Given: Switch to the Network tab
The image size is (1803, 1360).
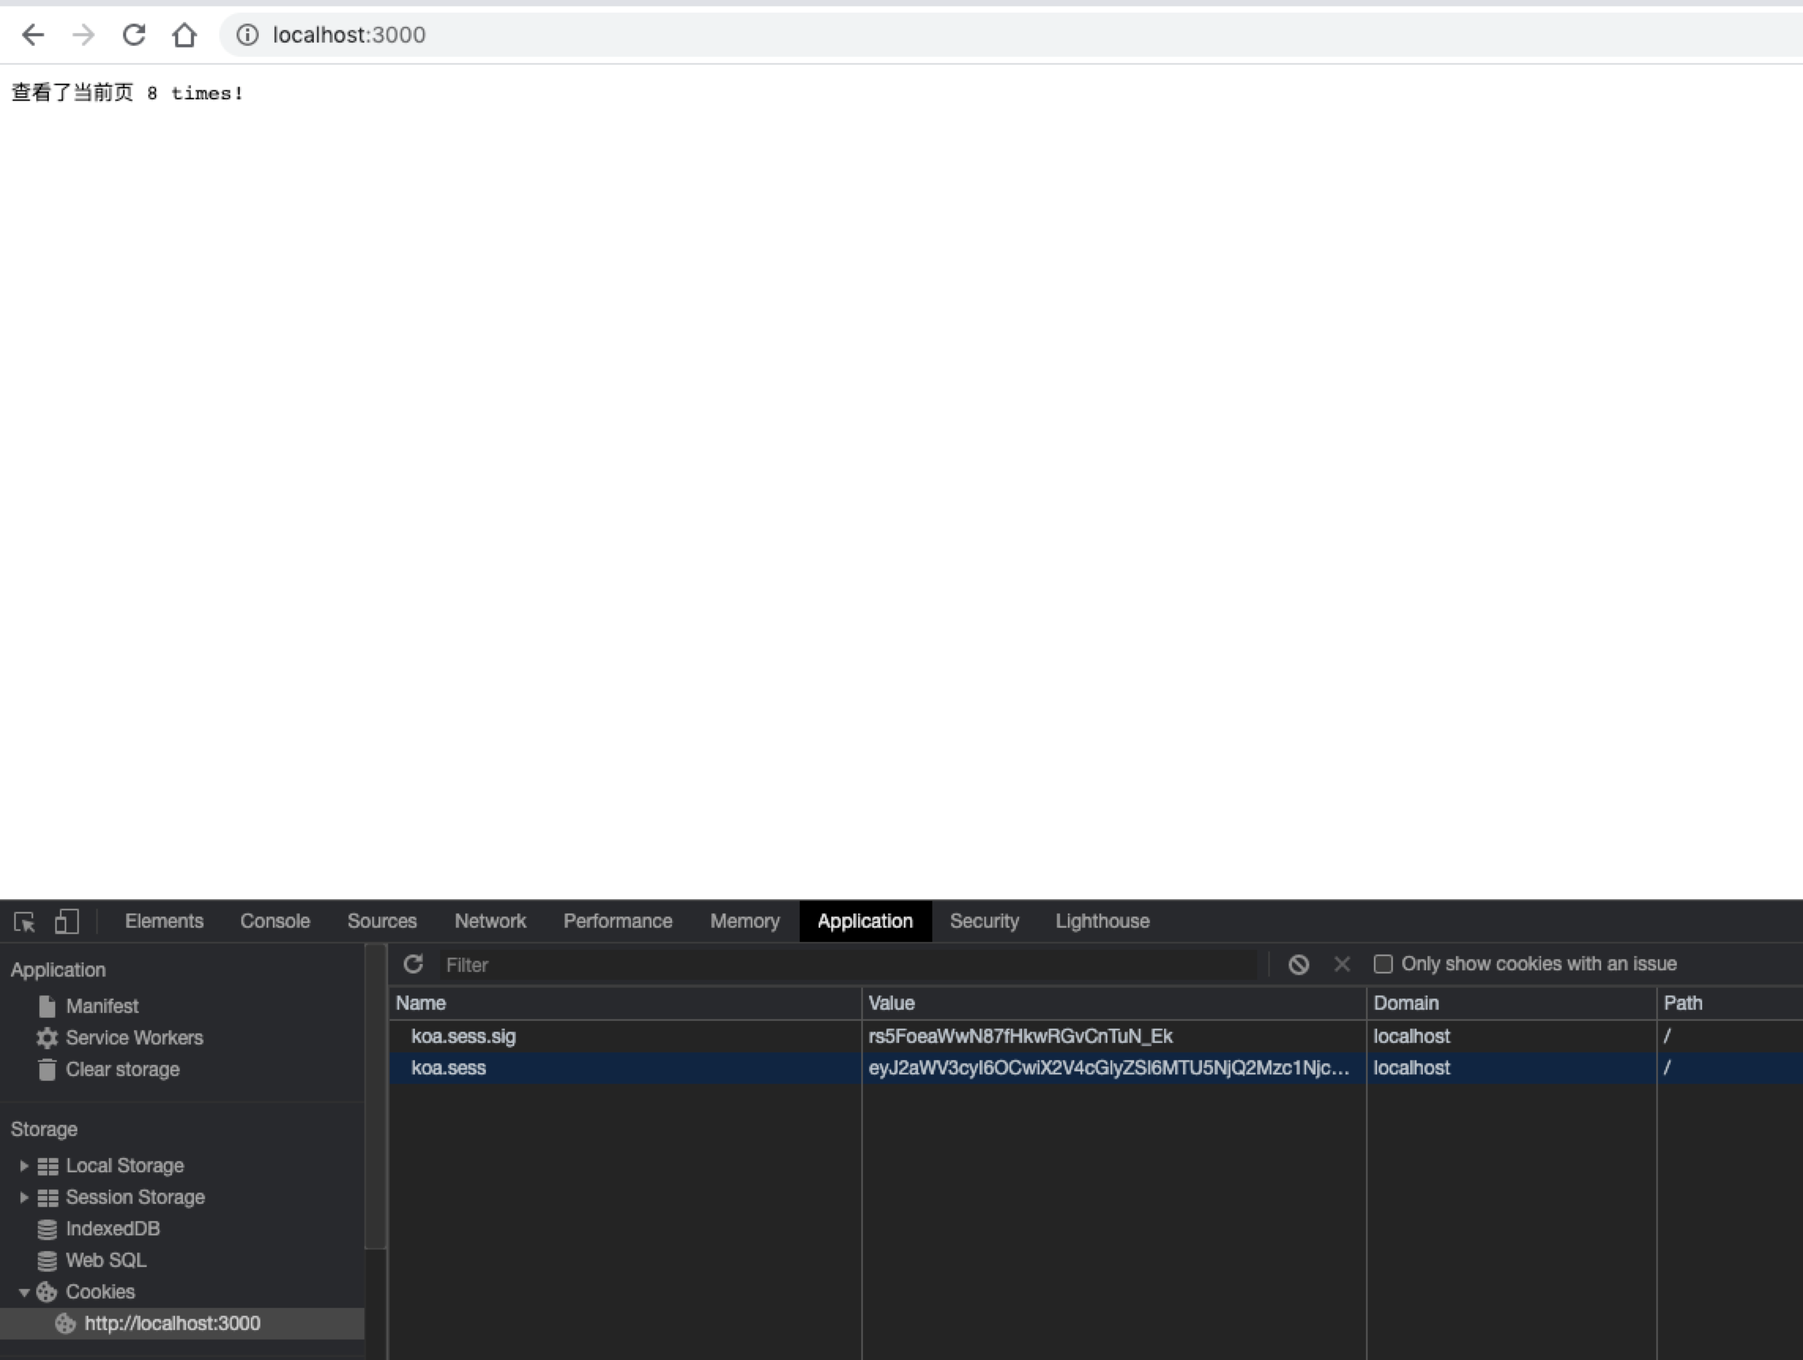Looking at the screenshot, I should (x=490, y=921).
